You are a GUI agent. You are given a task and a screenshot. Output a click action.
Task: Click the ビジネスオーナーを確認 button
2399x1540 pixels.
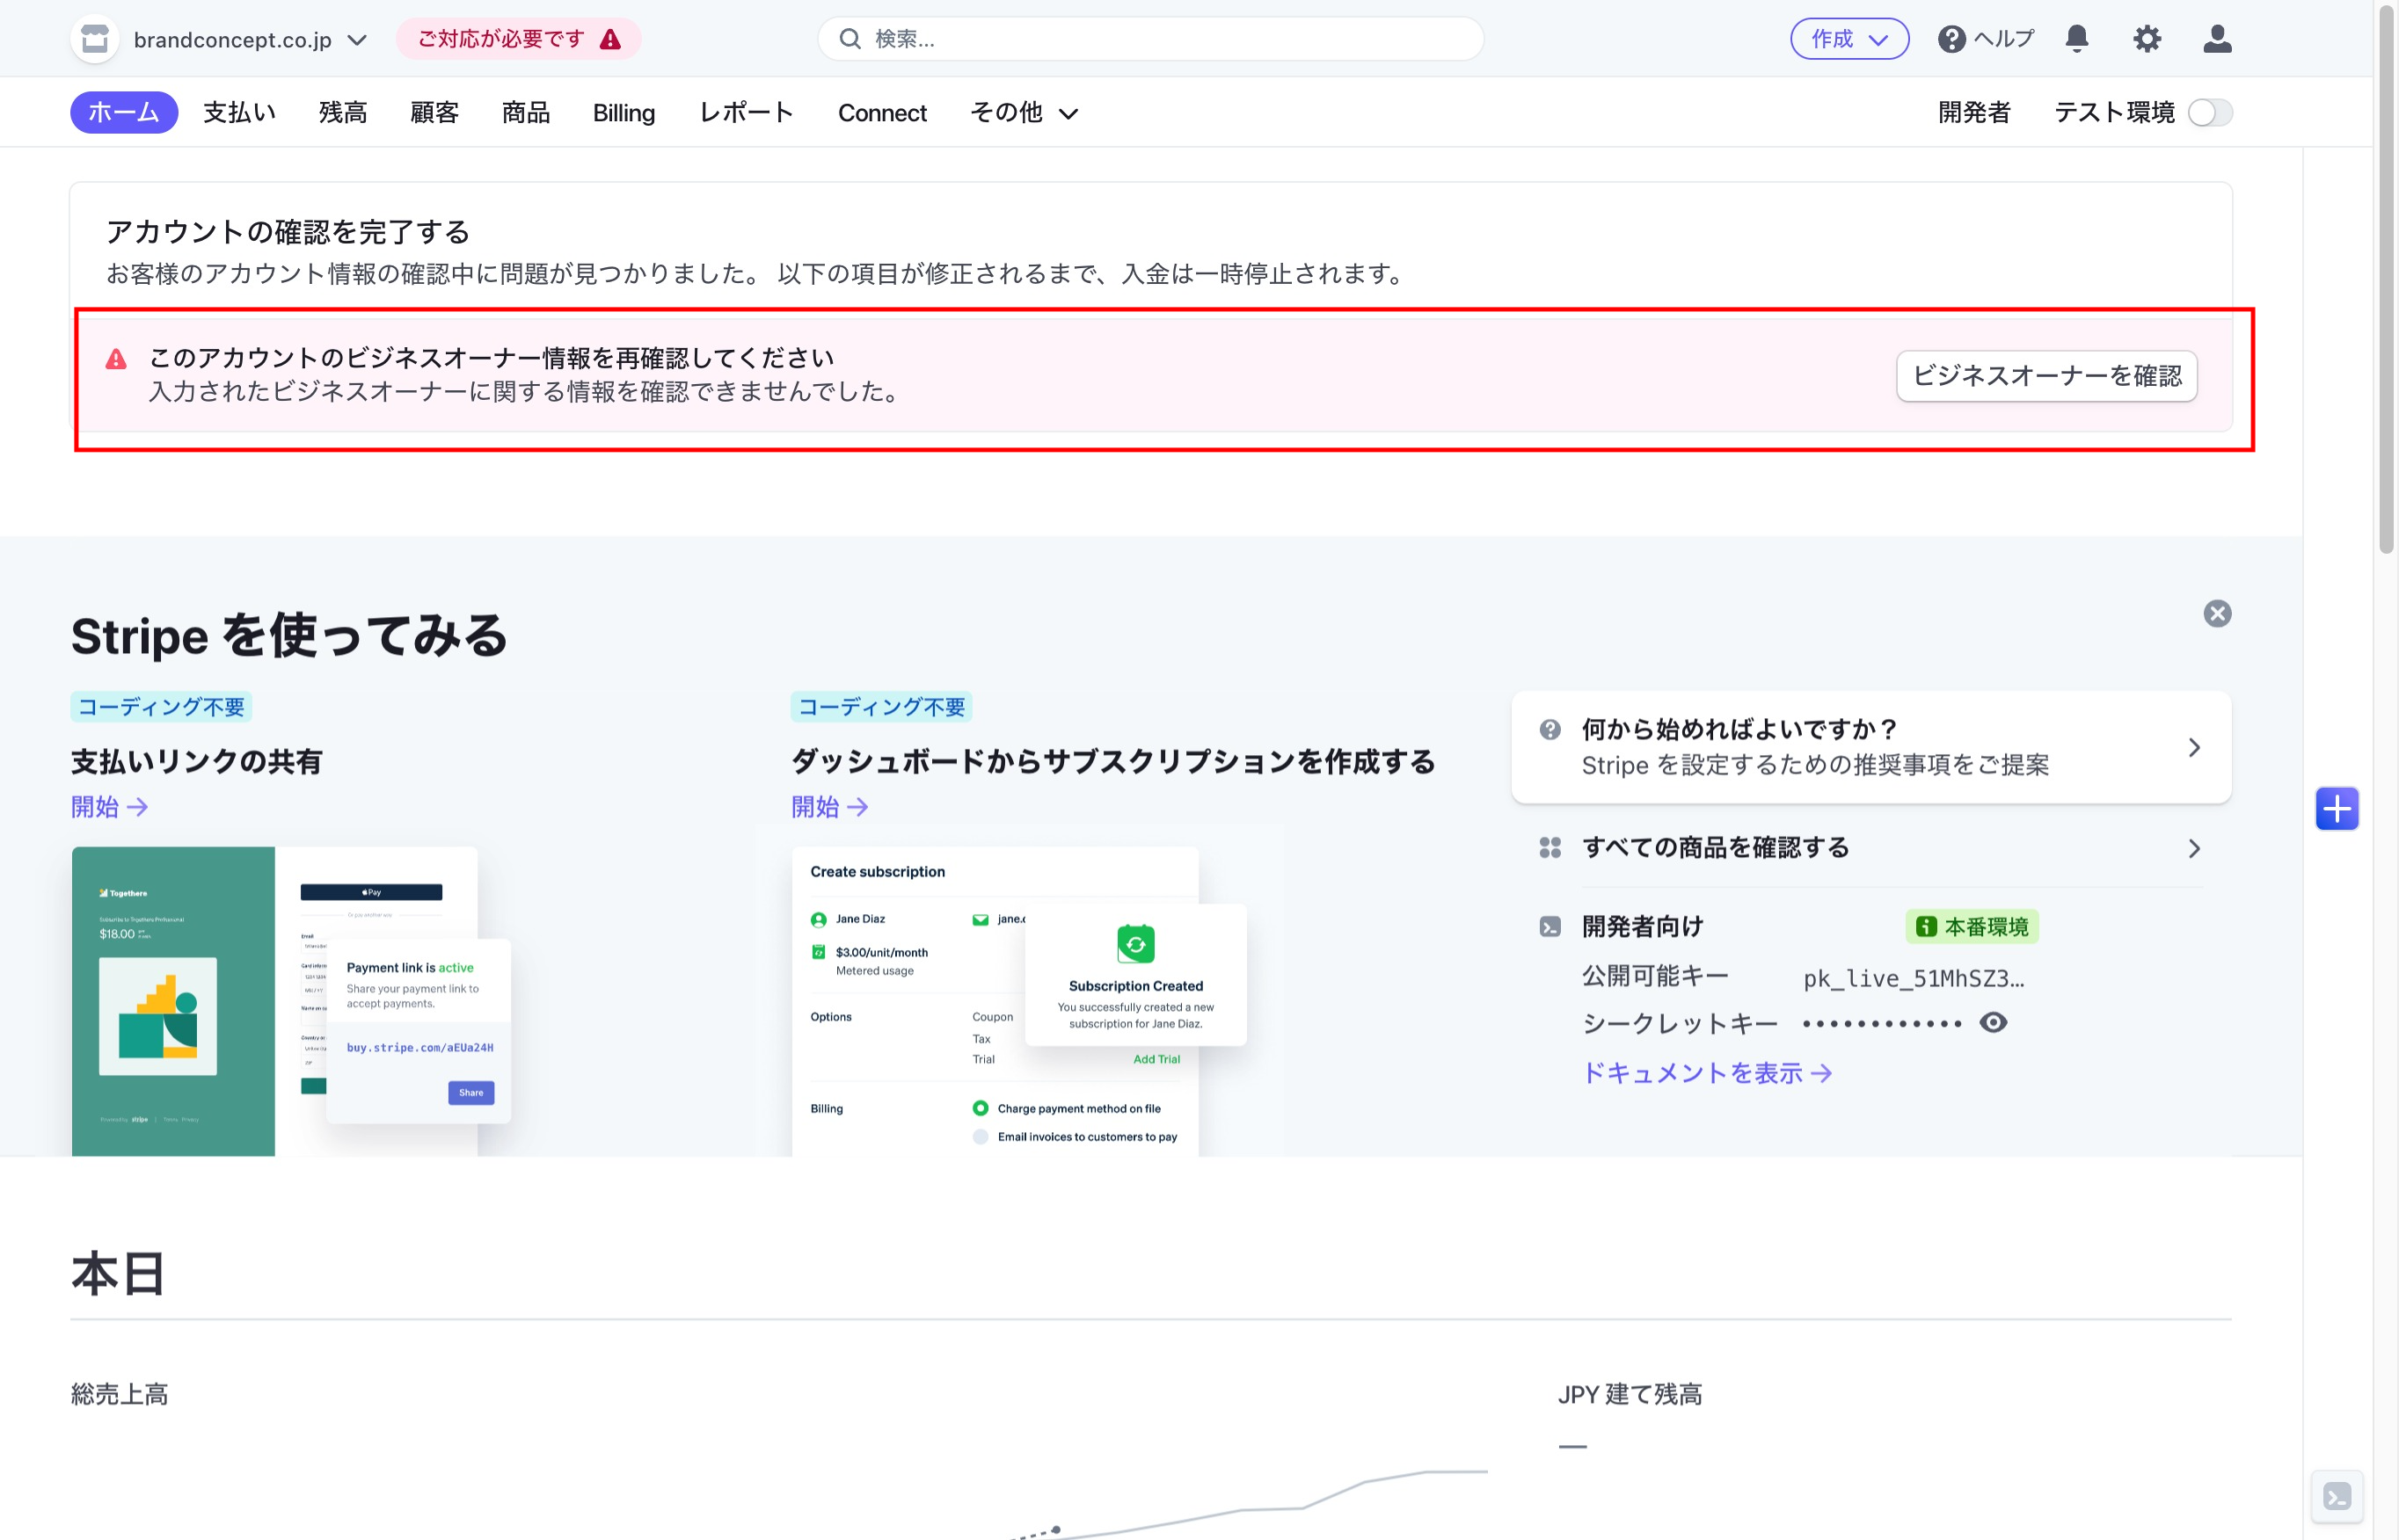(x=2045, y=376)
